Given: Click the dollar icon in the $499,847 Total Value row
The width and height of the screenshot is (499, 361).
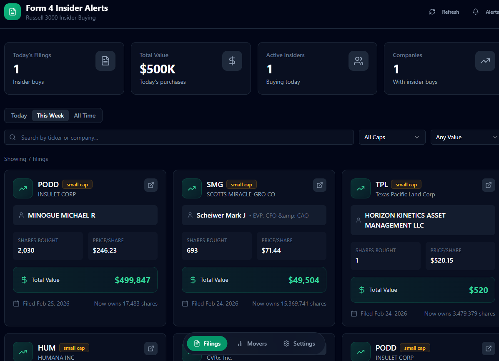Looking at the screenshot, I should [24, 280].
